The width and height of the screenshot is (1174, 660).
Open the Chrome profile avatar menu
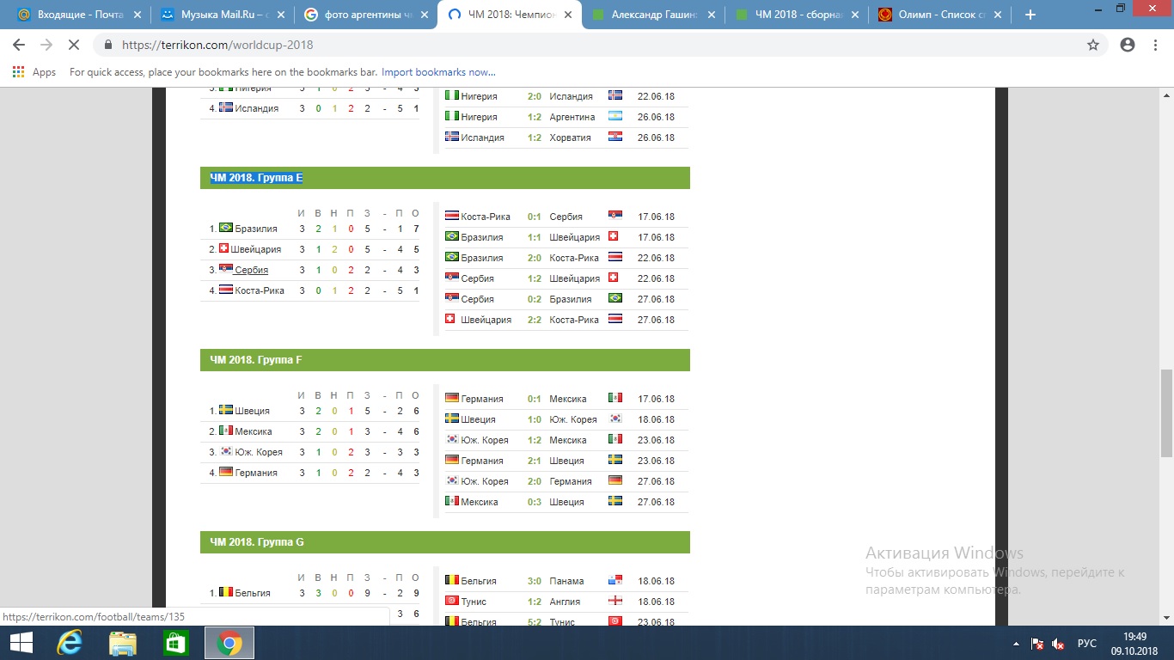click(x=1128, y=45)
